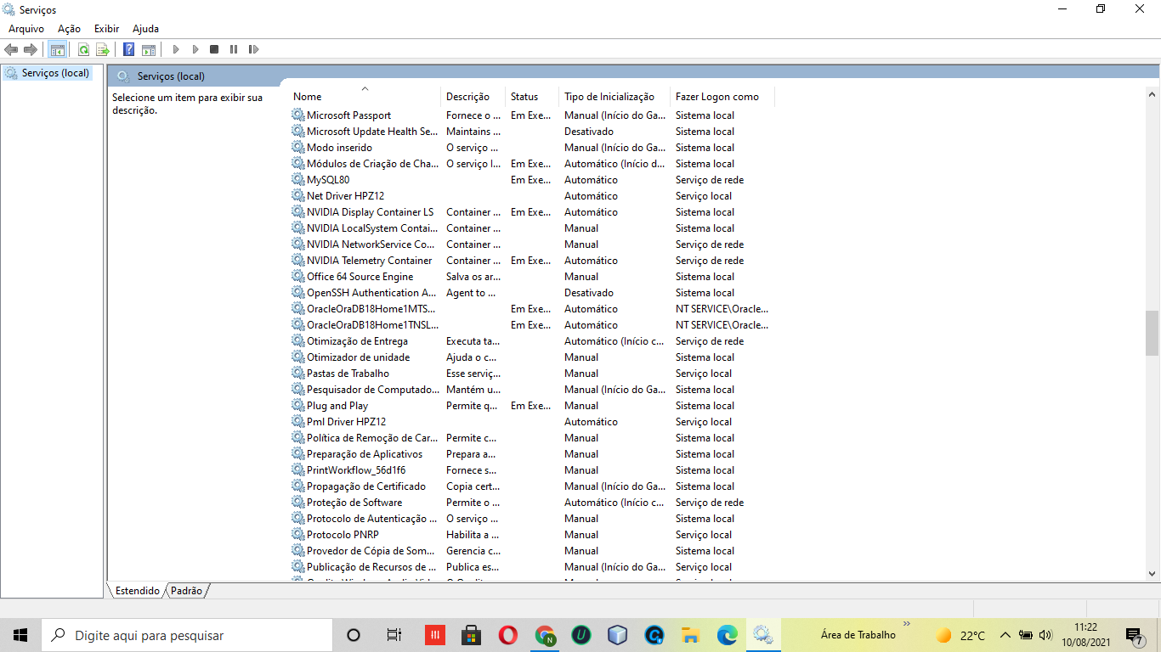Click the gear icon beside Microsoft Passport

[298, 115]
